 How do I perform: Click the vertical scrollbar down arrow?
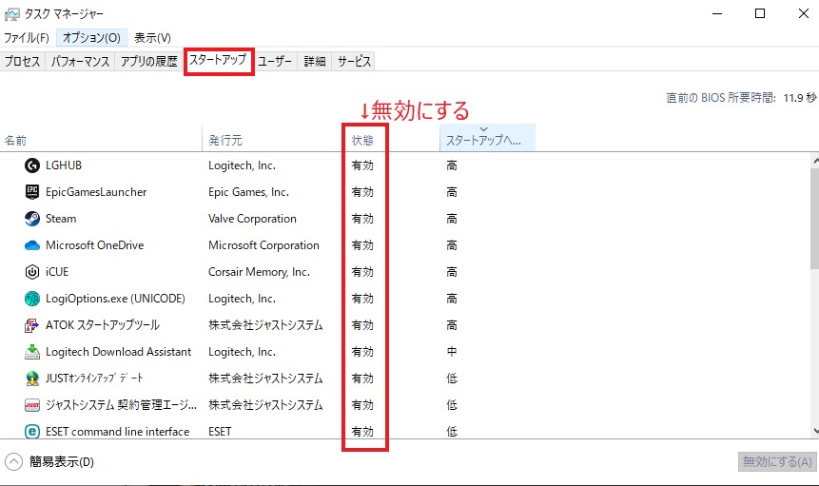[x=815, y=431]
